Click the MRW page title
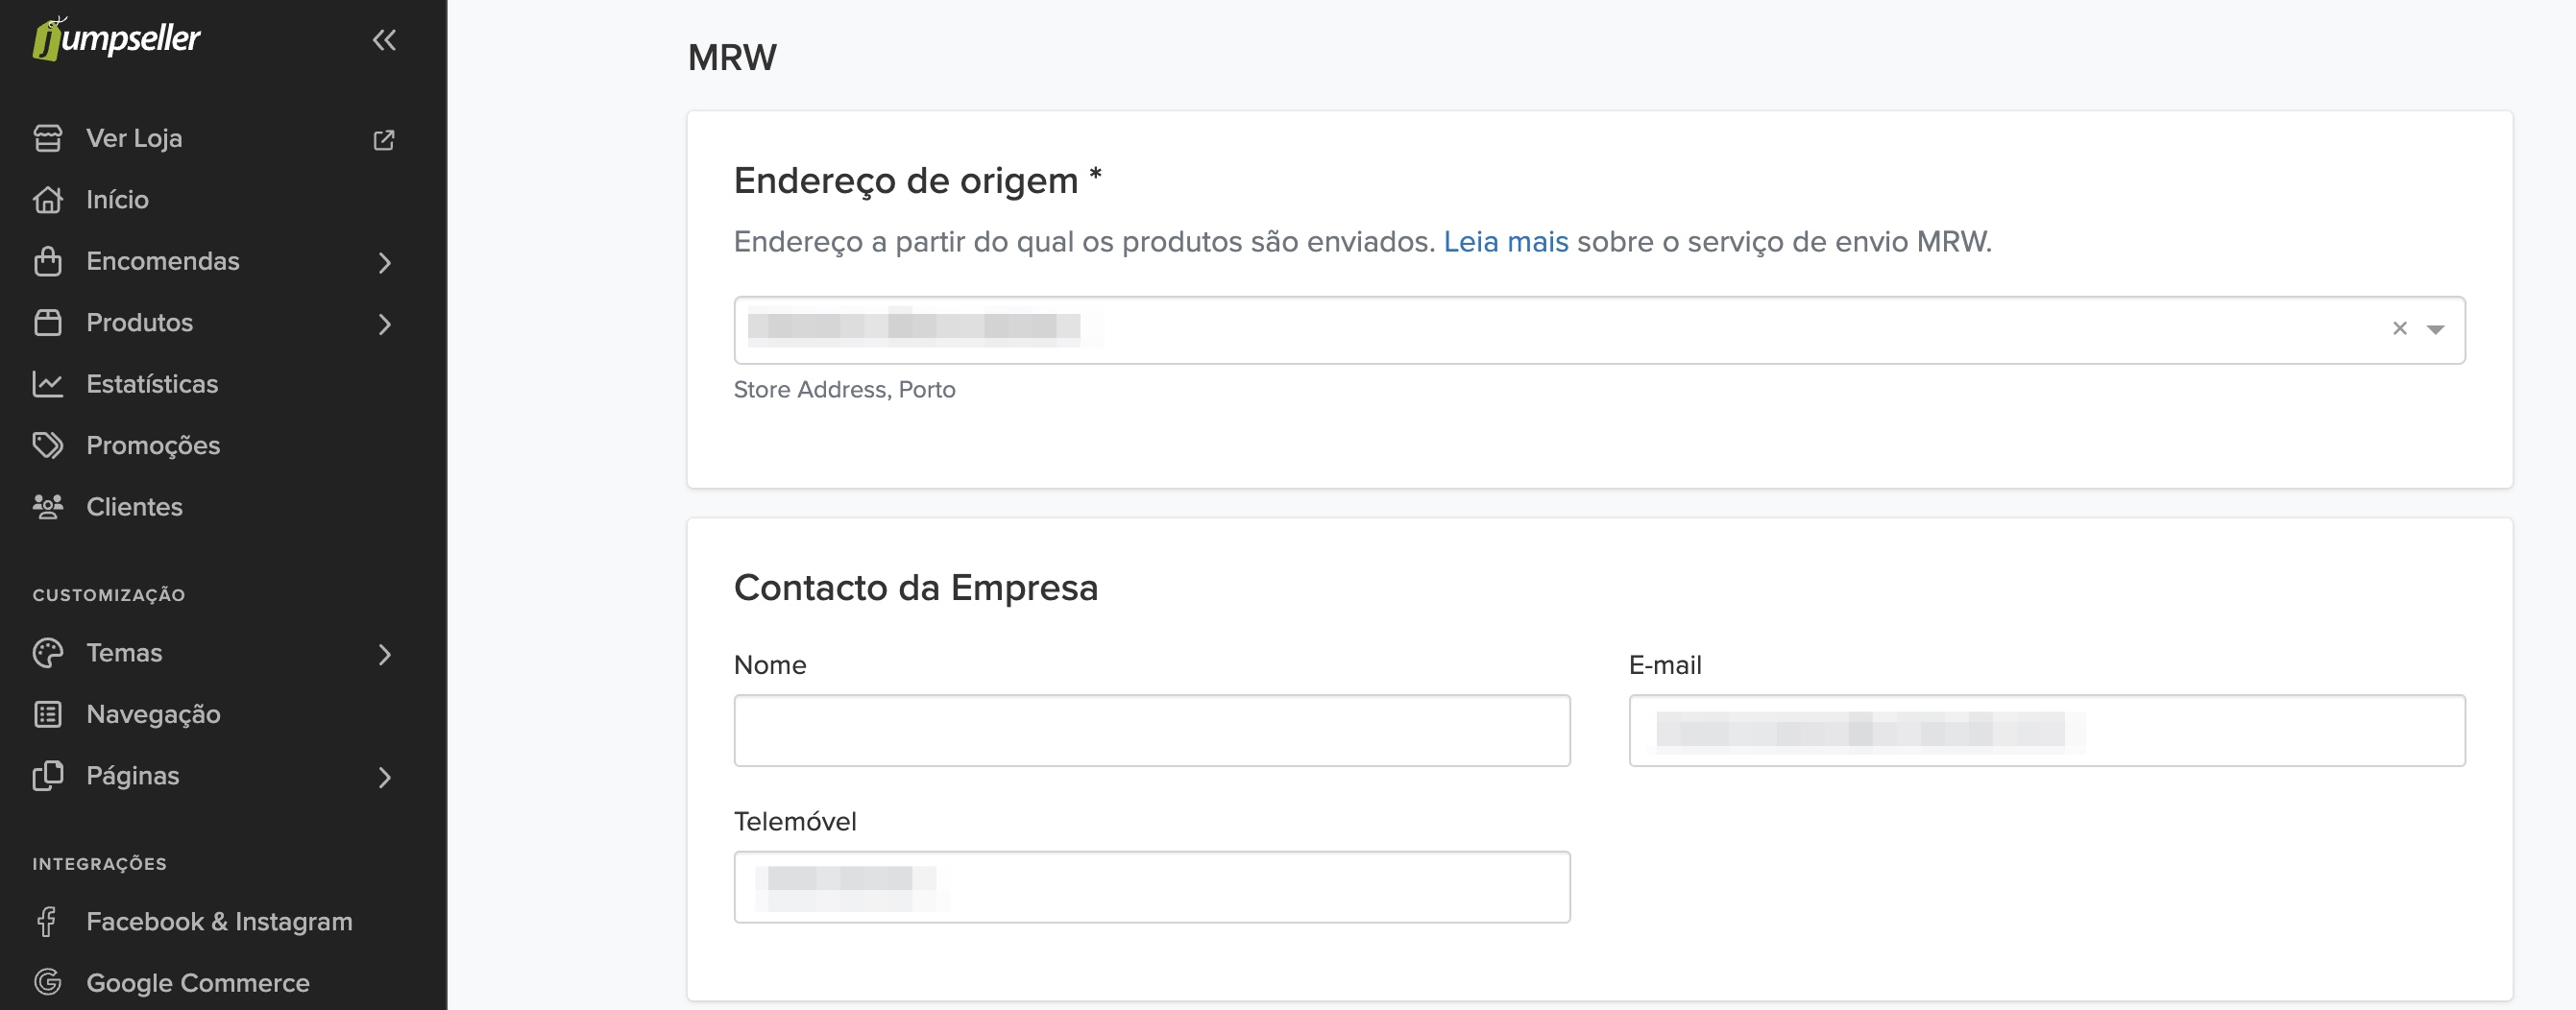This screenshot has width=2576, height=1010. coord(732,58)
